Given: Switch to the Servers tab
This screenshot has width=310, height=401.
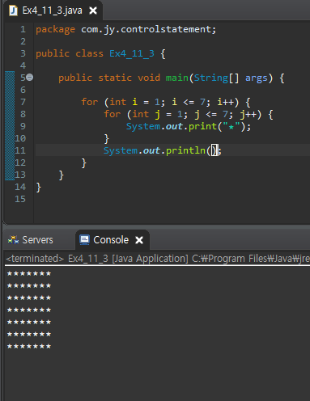Looking at the screenshot, I should 37,240.
